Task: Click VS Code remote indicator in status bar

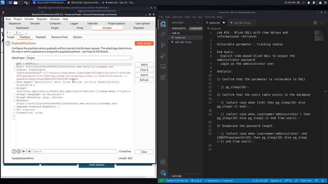Action: 161,180
